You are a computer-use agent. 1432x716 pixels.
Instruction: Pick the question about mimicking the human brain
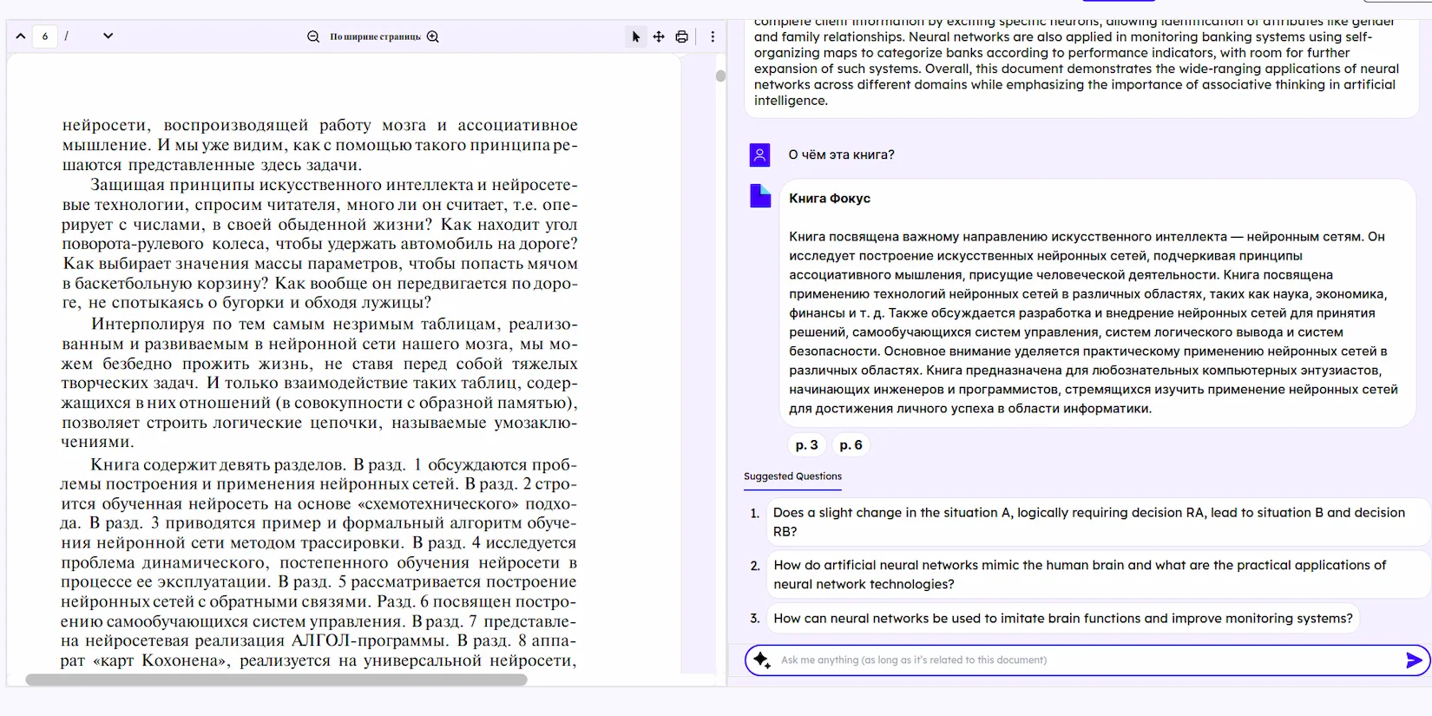1080,575
